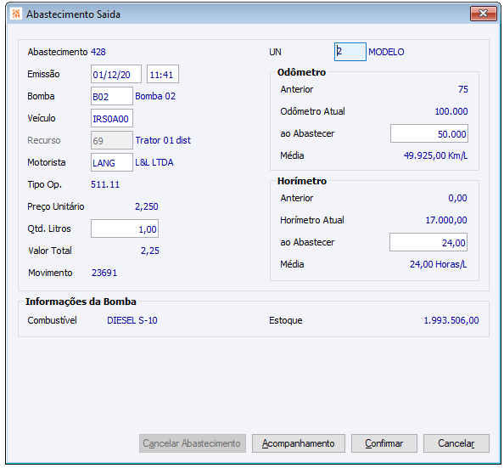
Task: Click the Motorista field LANG
Action: (x=112, y=162)
